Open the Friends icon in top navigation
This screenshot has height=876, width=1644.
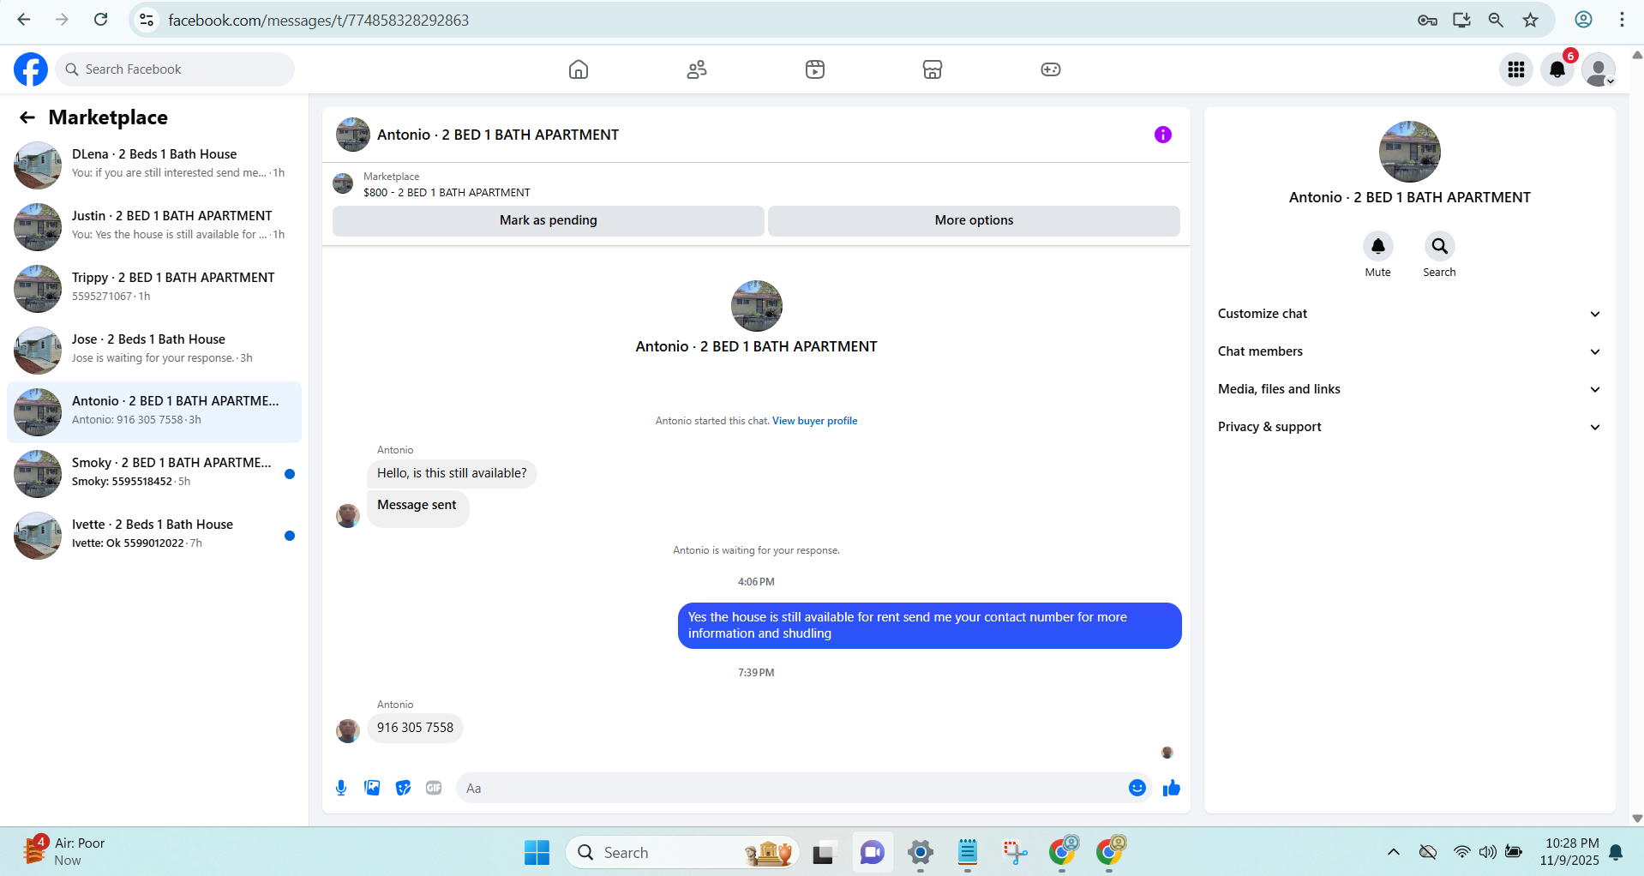(x=697, y=69)
